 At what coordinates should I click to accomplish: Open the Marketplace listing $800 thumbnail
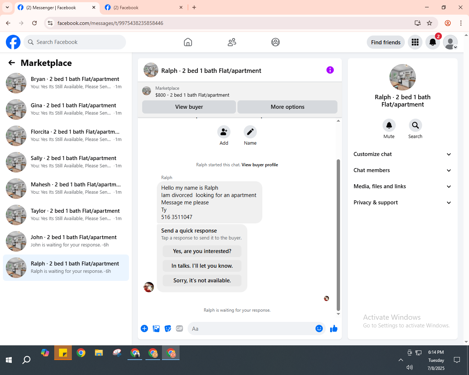pos(147,91)
